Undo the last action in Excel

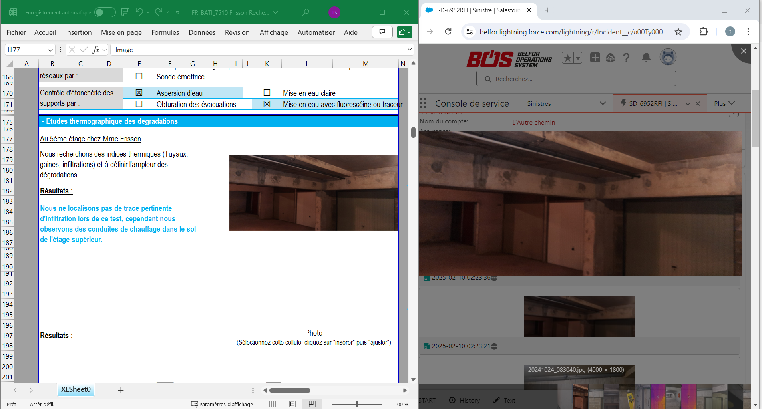[x=139, y=12]
